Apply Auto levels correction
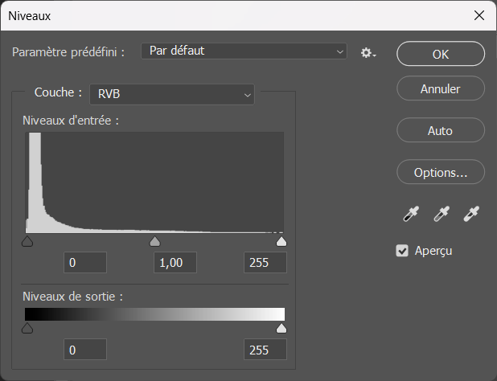The width and height of the screenshot is (497, 381). pyautogui.click(x=441, y=130)
